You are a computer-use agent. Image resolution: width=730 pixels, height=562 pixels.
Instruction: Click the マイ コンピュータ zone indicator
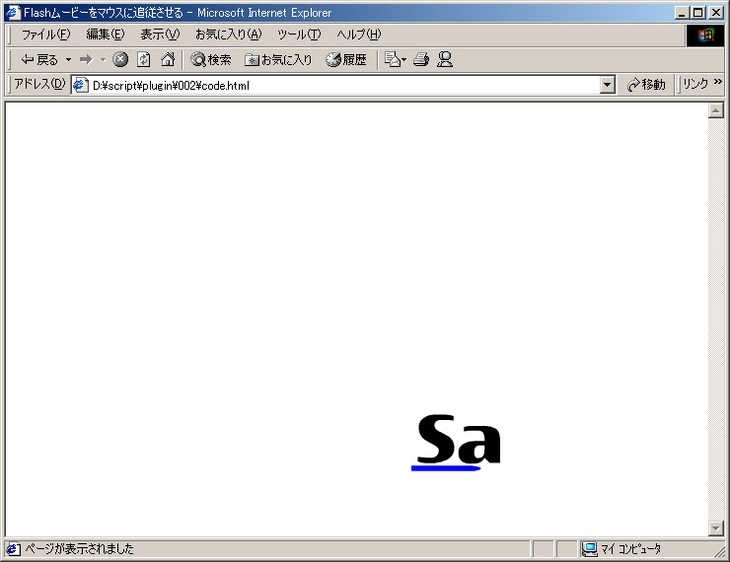622,549
